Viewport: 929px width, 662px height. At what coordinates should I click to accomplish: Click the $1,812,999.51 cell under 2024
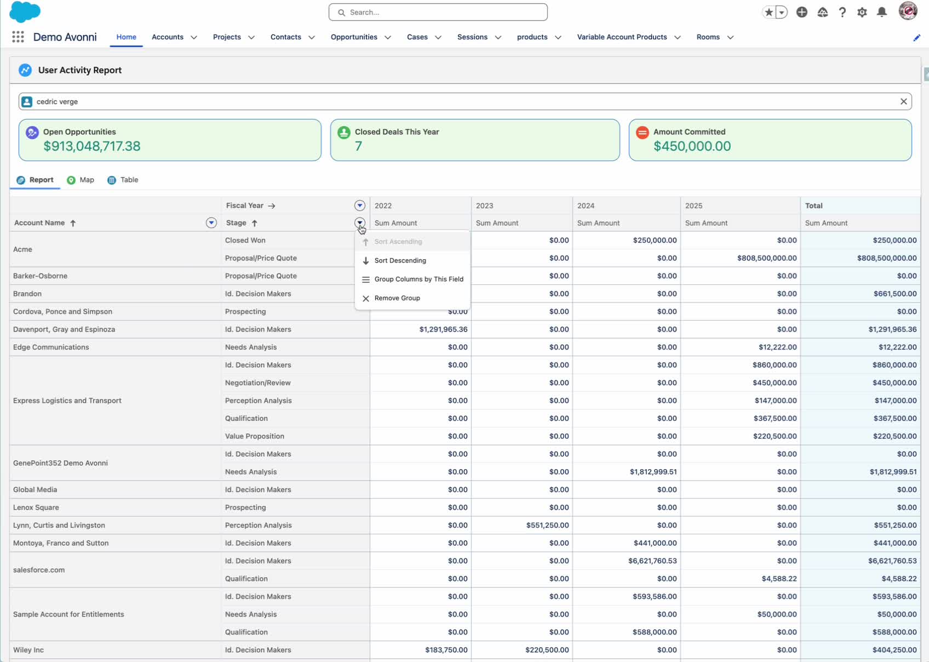626,472
